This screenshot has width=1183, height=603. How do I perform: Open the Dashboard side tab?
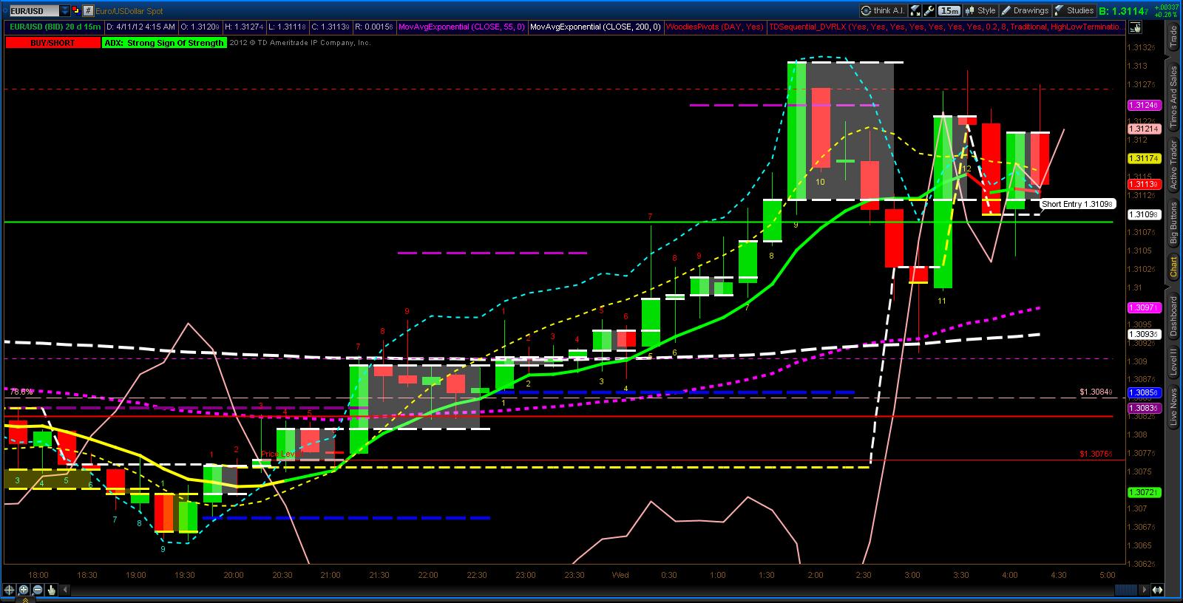click(1173, 316)
